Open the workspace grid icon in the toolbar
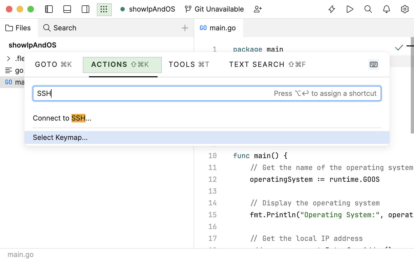414x261 pixels. point(104,9)
